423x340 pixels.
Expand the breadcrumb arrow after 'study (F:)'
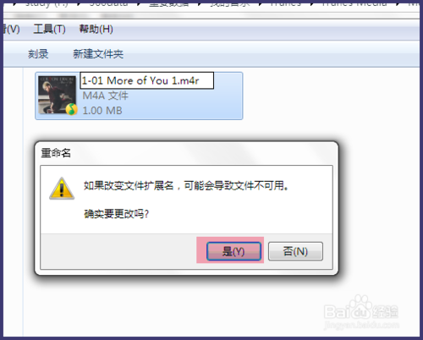[79, 4]
